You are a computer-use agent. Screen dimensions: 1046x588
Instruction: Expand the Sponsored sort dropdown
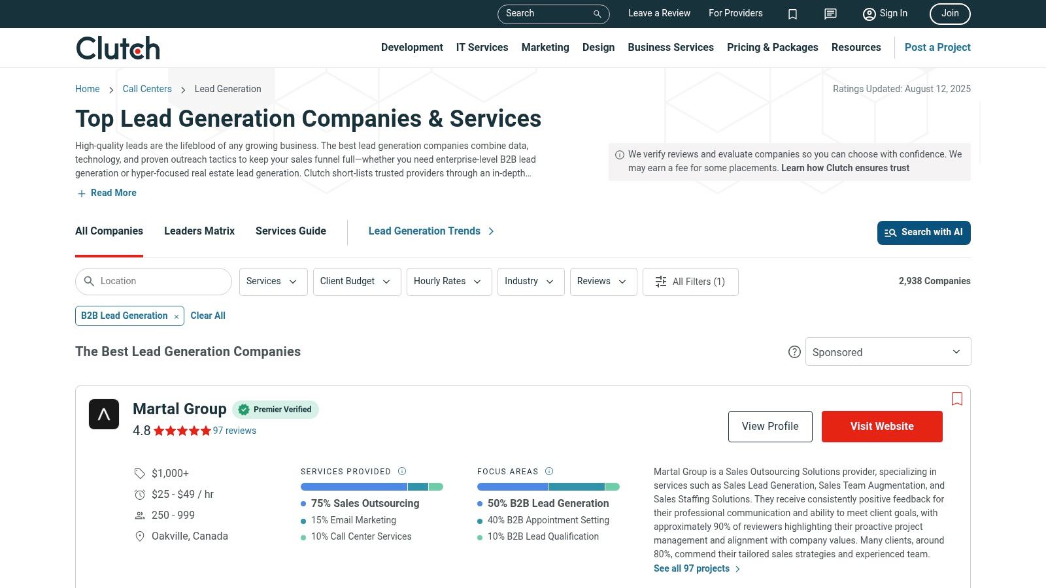click(x=888, y=352)
